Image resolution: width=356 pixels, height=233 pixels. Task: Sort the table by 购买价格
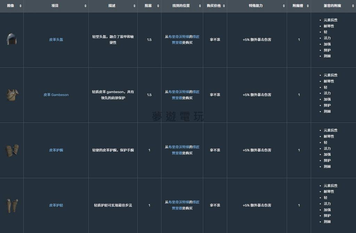224,6
